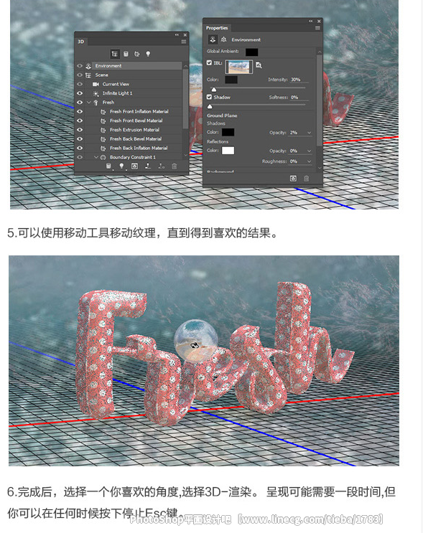Click Properties panel scroll down arrow

319,168
